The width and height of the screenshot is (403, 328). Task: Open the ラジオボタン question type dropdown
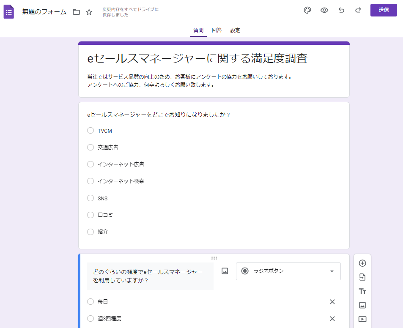pos(288,271)
